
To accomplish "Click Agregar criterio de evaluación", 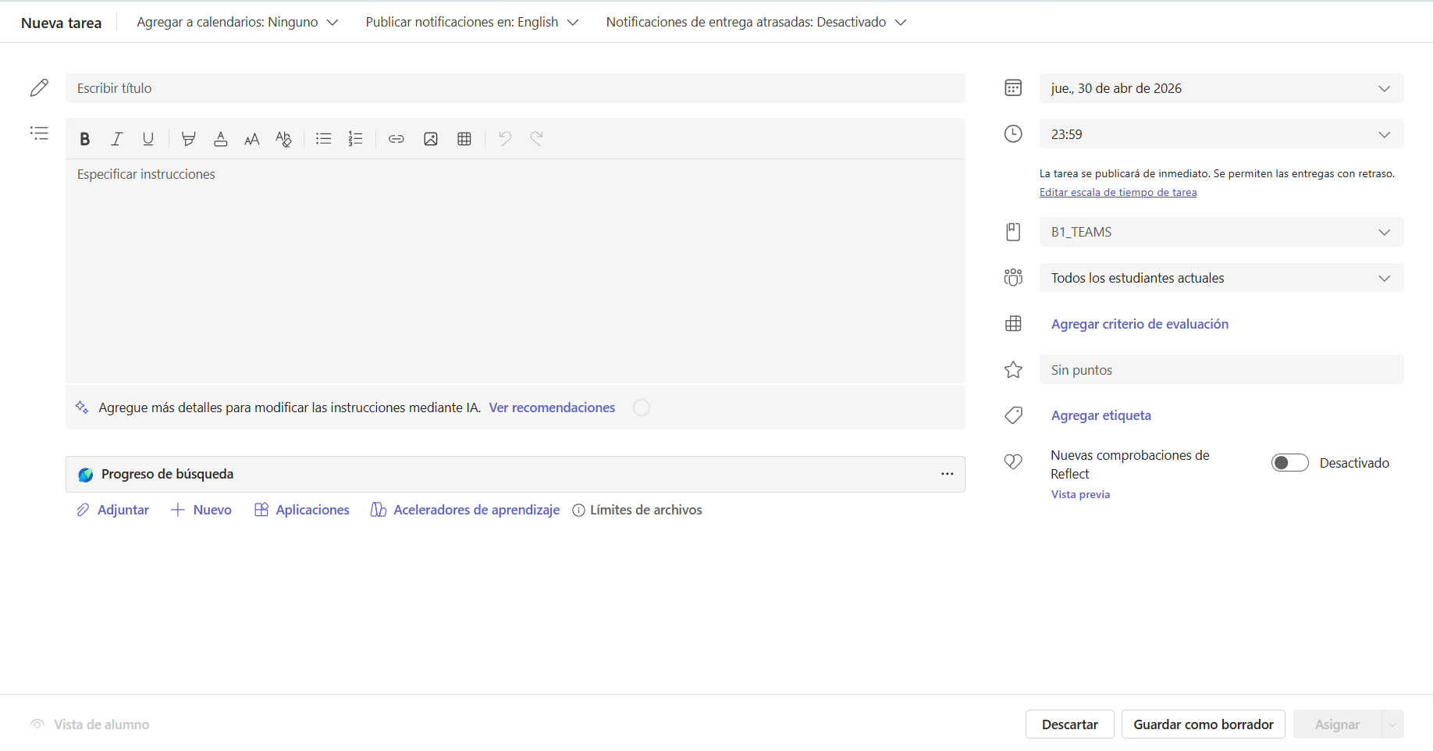I will point(1140,324).
